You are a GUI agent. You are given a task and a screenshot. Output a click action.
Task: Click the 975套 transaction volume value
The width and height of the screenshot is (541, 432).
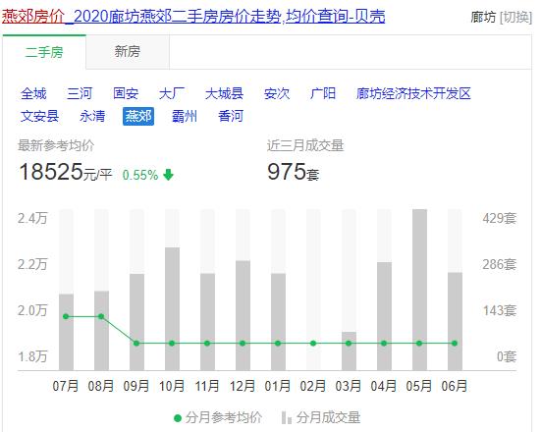293,172
